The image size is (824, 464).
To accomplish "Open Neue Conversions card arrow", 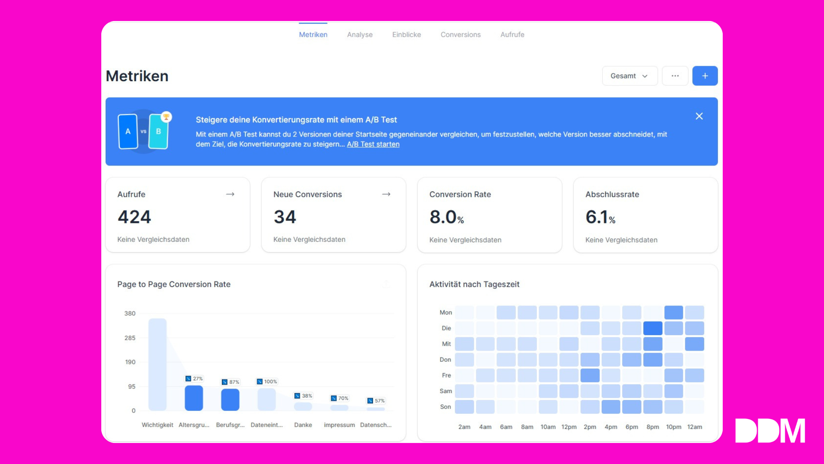I will tap(386, 194).
